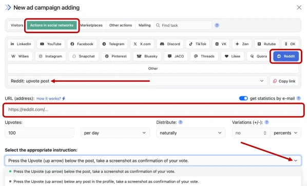
Task: Pick TikTok as the network
Action: [x=198, y=44]
